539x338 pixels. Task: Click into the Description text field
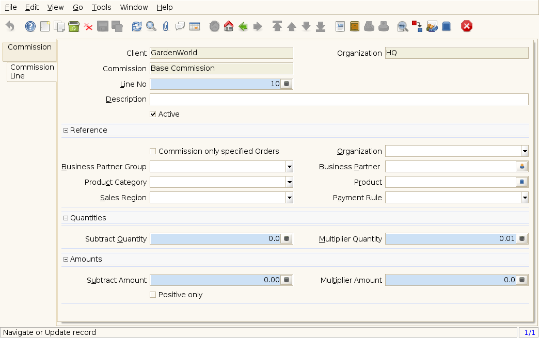coord(339,100)
